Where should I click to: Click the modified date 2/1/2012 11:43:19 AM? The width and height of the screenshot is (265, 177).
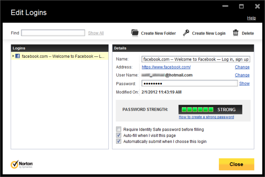pos(161,92)
